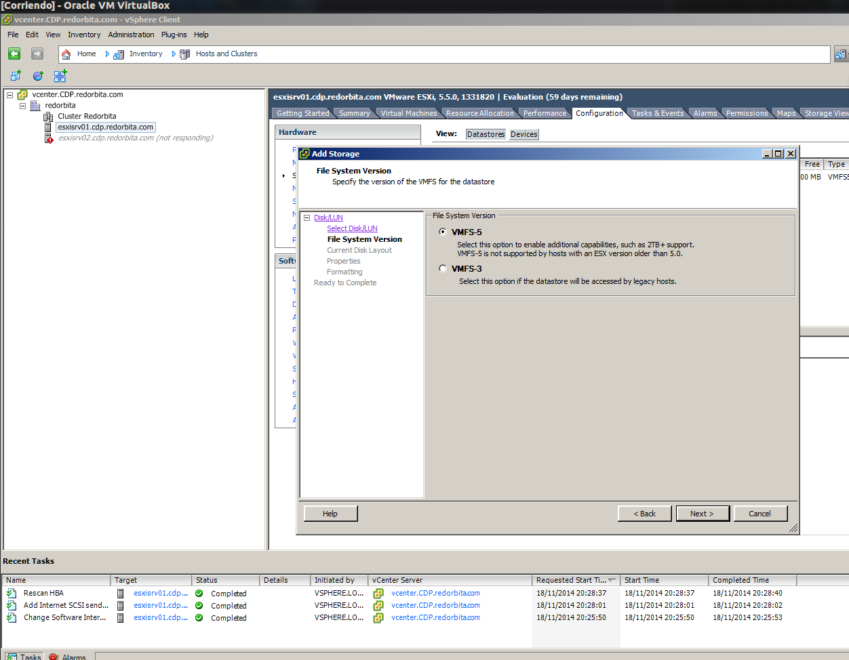Click the blue globe-with-plus toolbar icon
The height and width of the screenshot is (660, 849).
pyautogui.click(x=38, y=76)
